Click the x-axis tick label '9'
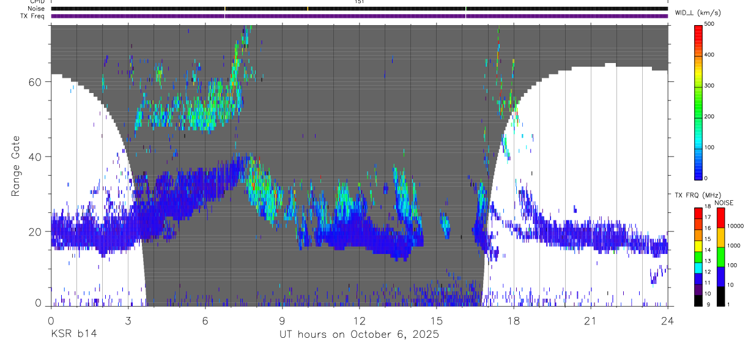The height and width of the screenshot is (347, 751). [x=282, y=321]
